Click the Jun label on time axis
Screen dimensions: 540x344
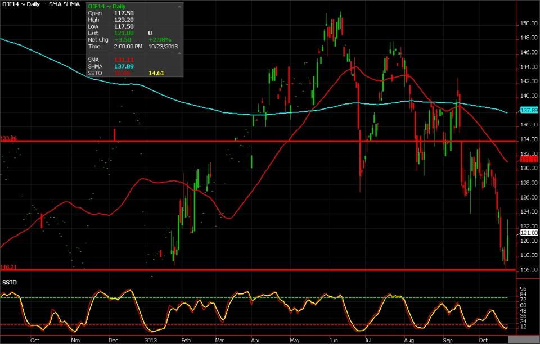pyautogui.click(x=334, y=340)
